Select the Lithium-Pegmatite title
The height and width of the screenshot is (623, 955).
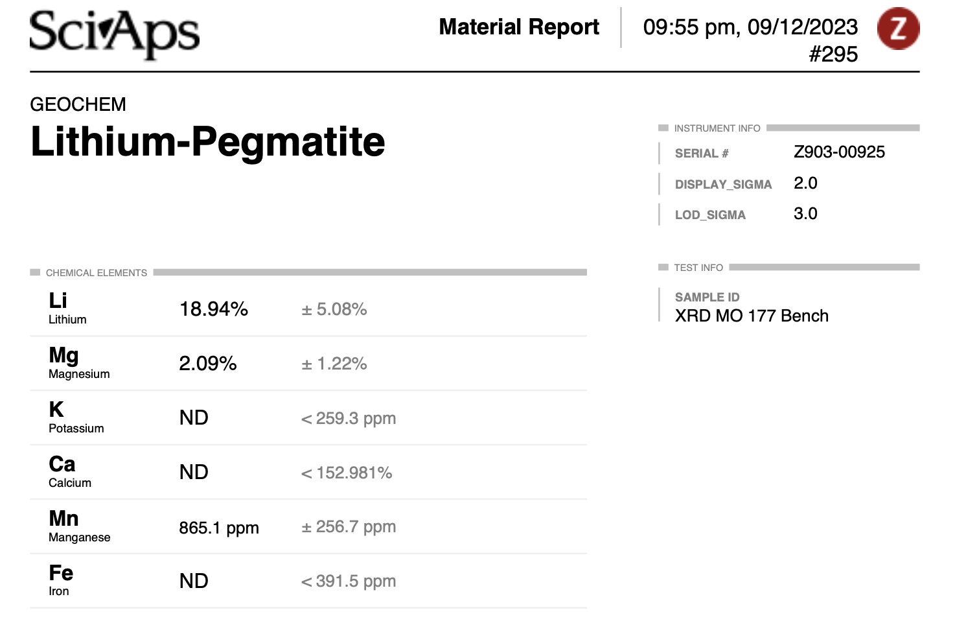point(208,141)
